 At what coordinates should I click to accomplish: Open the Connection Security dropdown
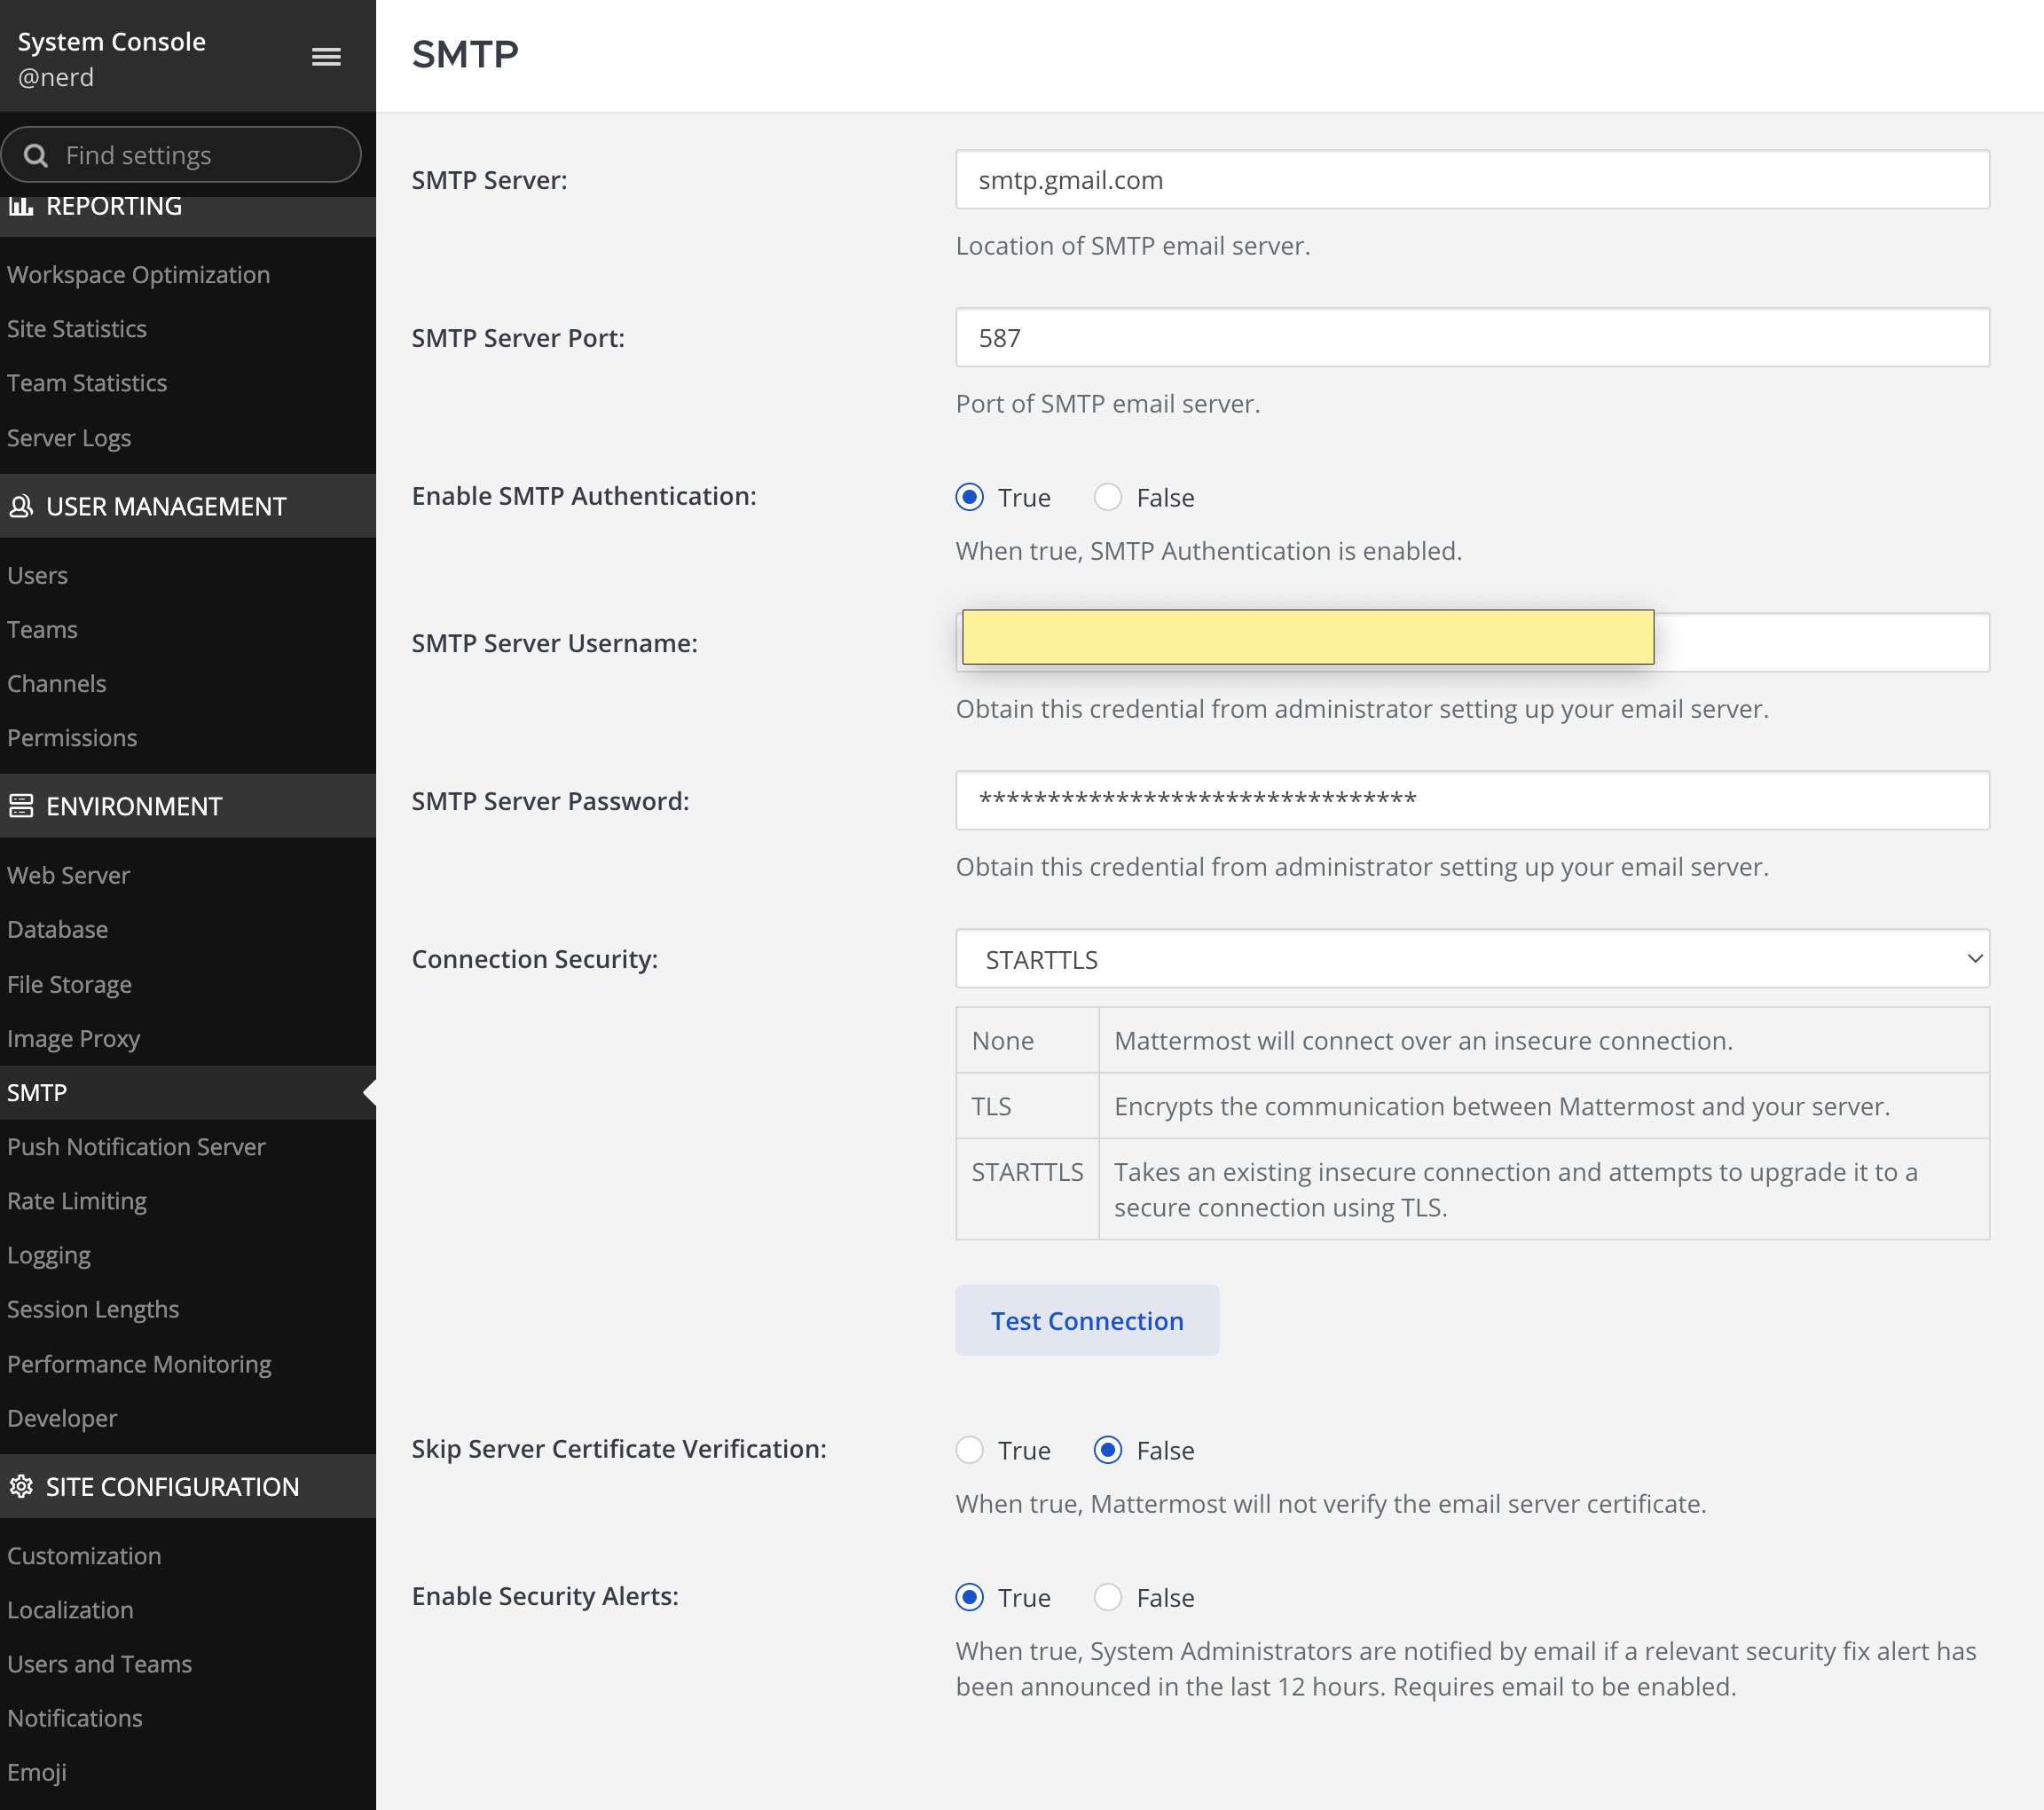click(1471, 959)
